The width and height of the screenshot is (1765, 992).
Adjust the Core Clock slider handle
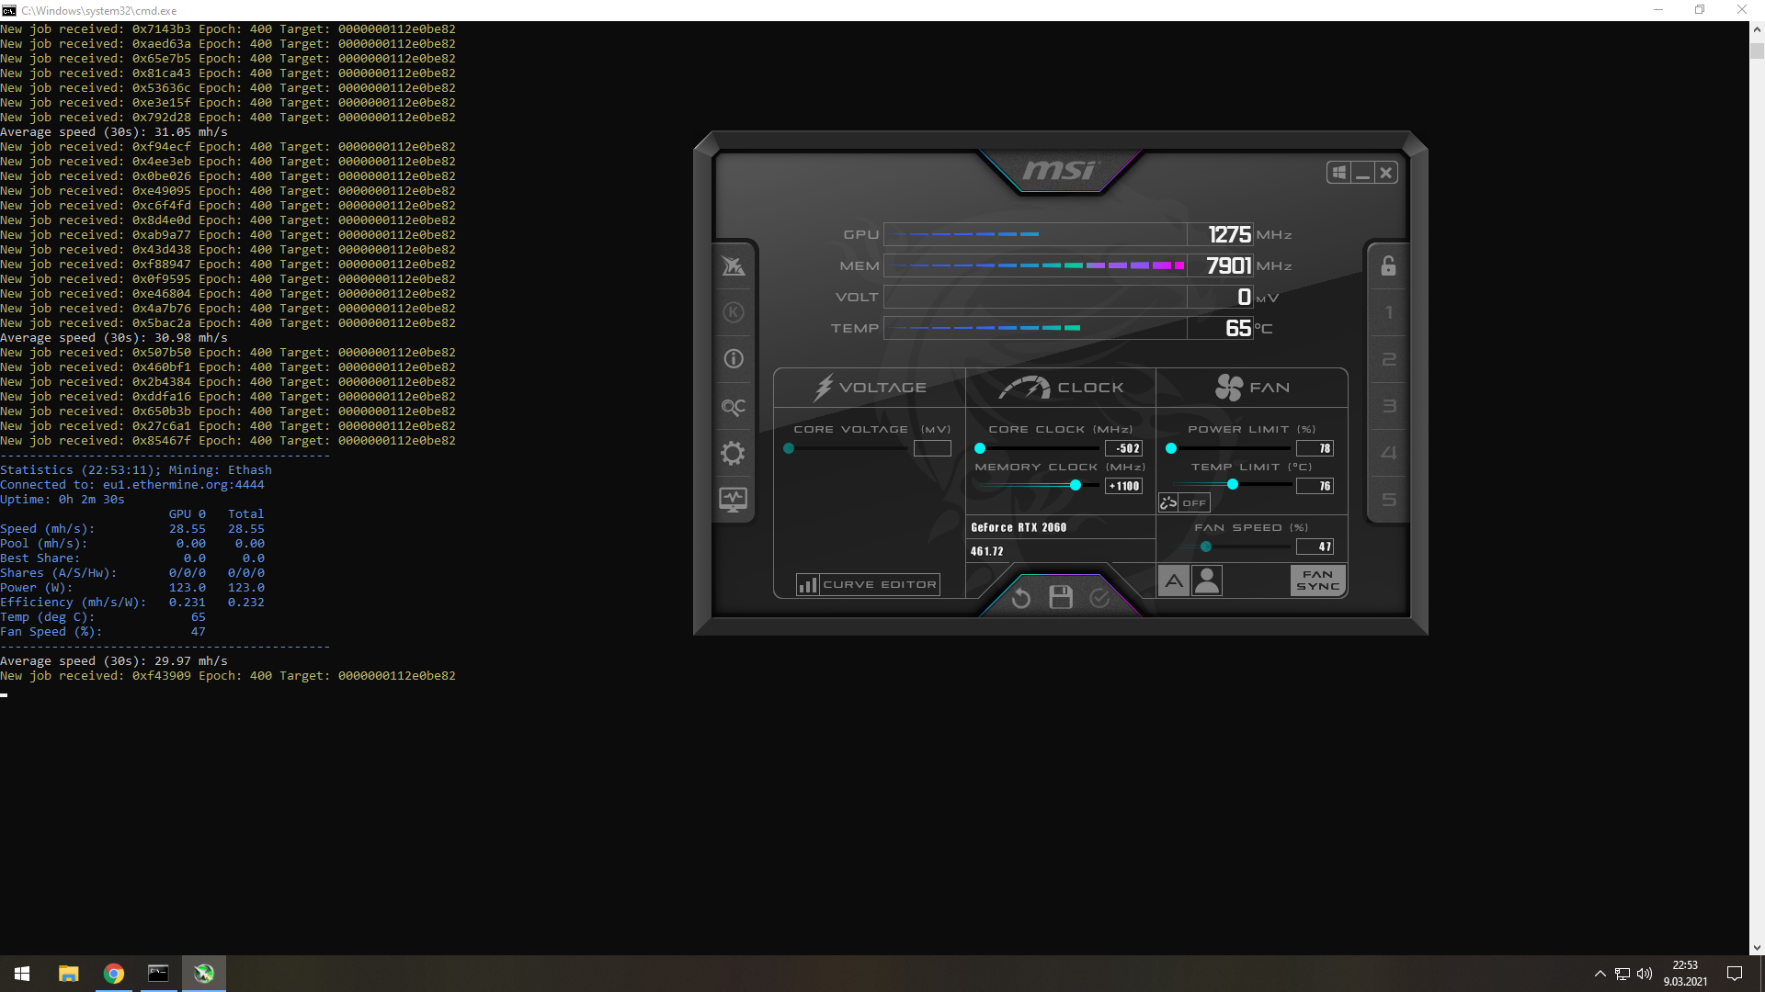pyautogui.click(x=980, y=448)
